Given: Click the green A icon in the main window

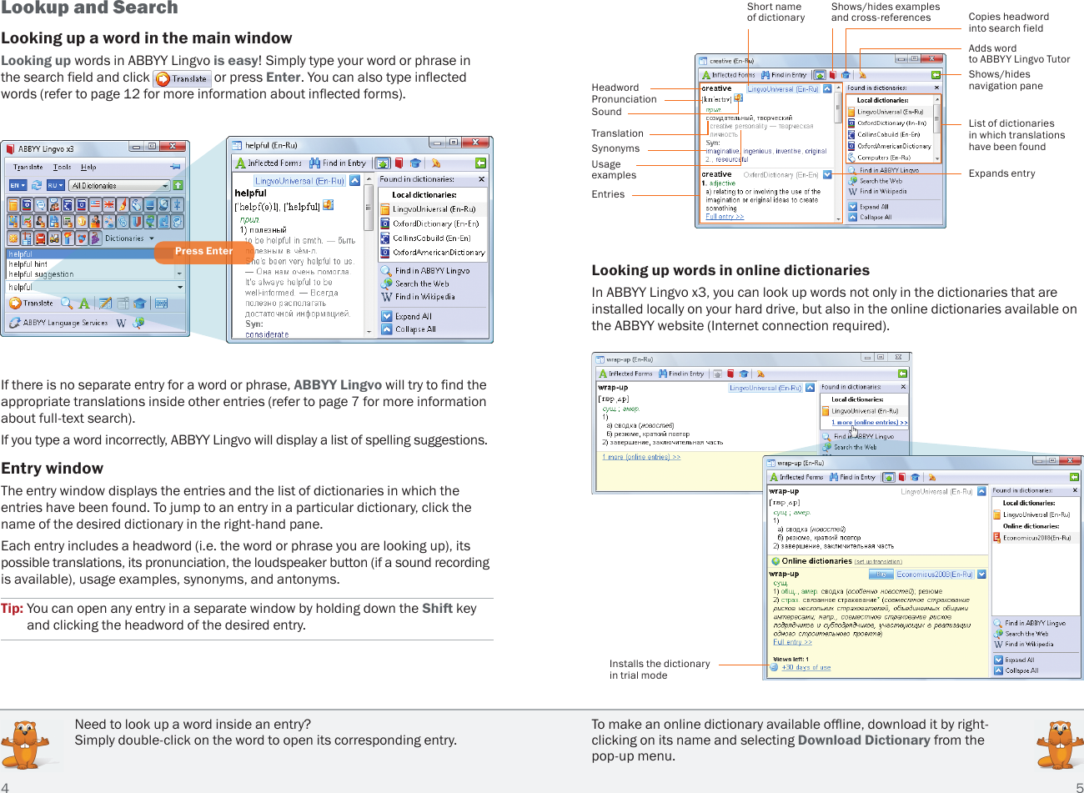Looking at the screenshot, I should pos(84,304).
